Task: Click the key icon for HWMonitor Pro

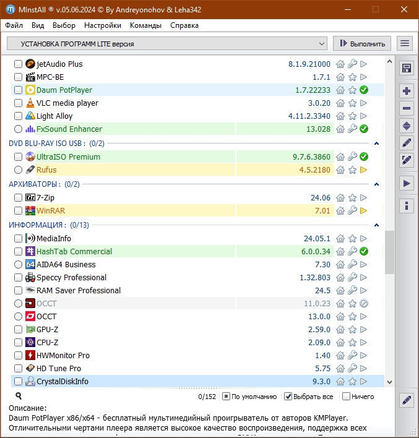Action: 352,355
